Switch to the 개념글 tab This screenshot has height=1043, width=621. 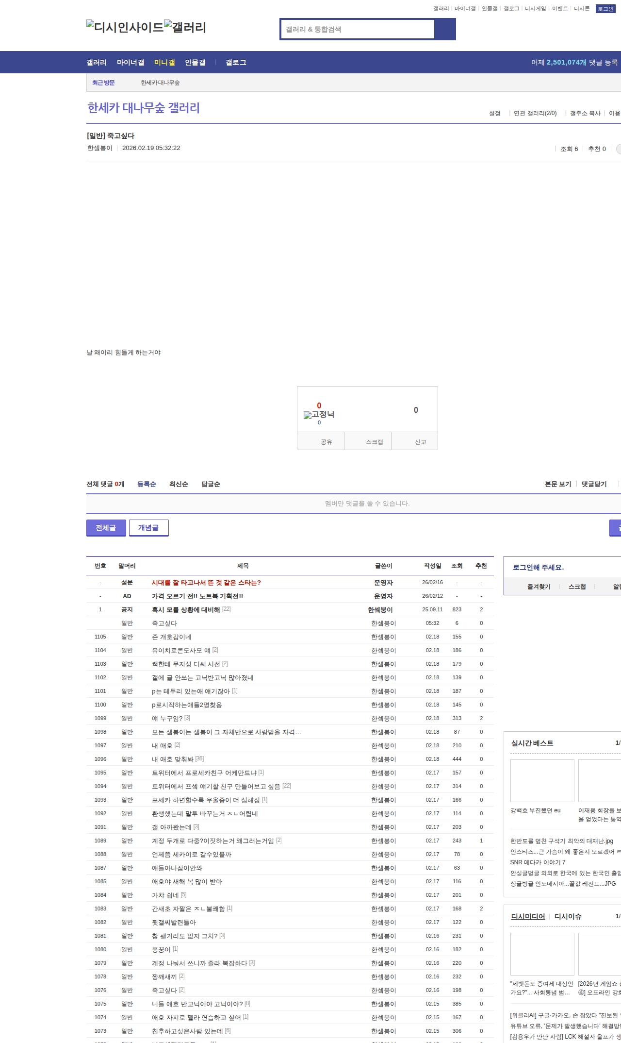[x=148, y=528]
